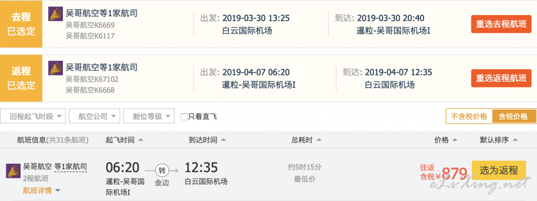Sort by departure time arrow
The image size is (537, 201).
pyautogui.click(x=141, y=140)
